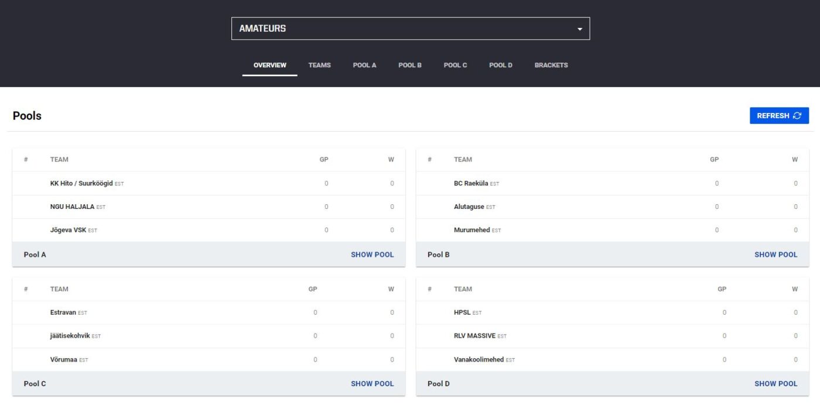
Task: Select the Estravan team name
Action: pyautogui.click(x=63, y=312)
